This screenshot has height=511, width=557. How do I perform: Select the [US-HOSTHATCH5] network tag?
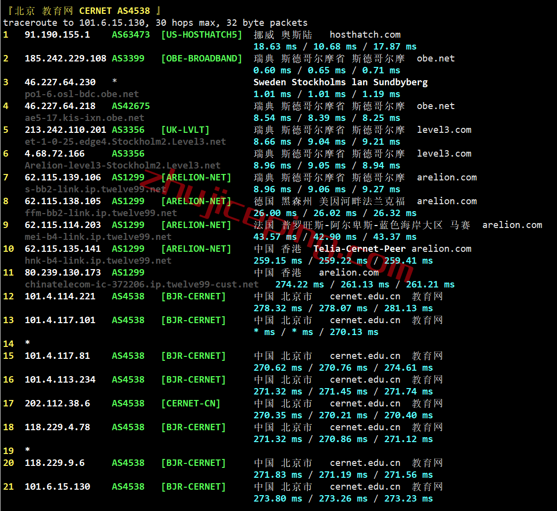(202, 35)
